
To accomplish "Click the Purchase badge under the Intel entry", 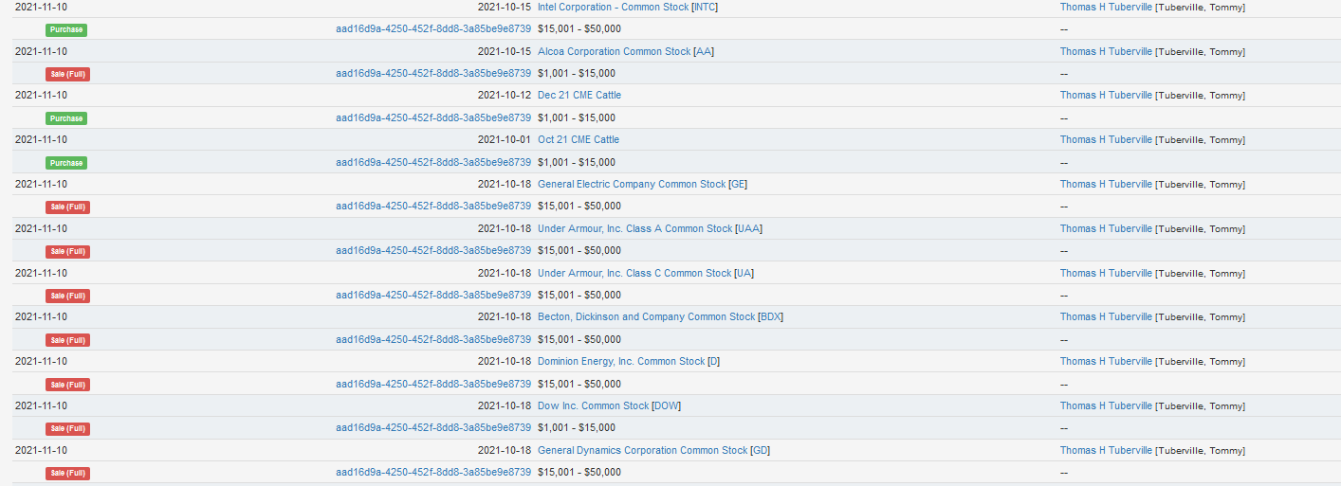I will click(x=66, y=29).
